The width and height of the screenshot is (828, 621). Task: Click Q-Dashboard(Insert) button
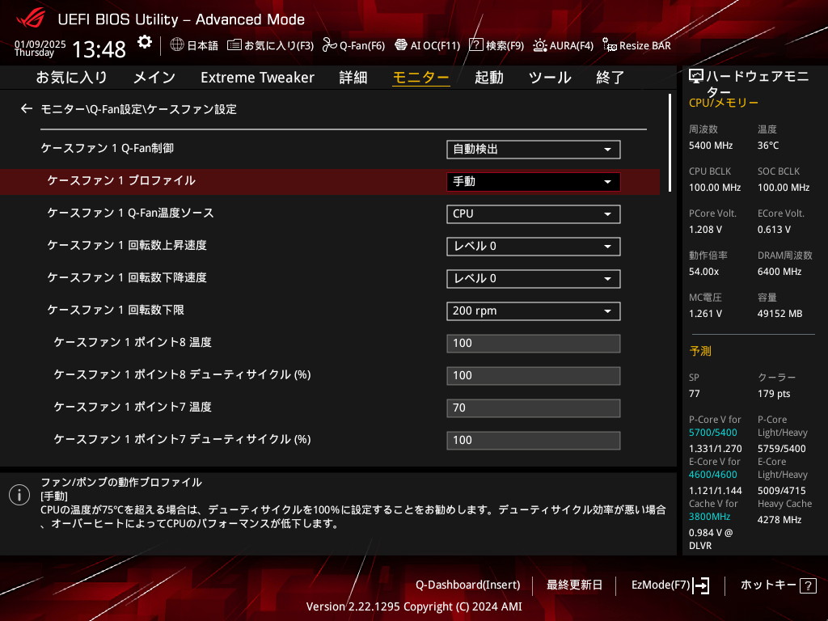(467, 585)
